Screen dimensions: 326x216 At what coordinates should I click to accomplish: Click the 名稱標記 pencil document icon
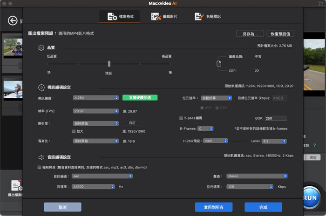pyautogui.click(x=199, y=16)
